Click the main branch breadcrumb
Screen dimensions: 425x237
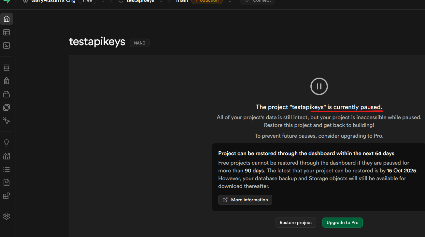[x=182, y=1]
